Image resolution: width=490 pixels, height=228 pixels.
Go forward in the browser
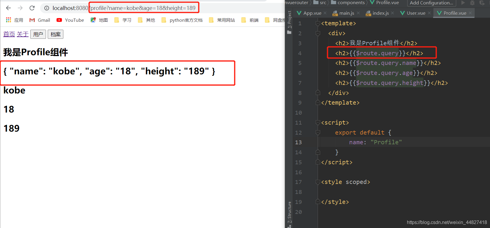pos(20,8)
